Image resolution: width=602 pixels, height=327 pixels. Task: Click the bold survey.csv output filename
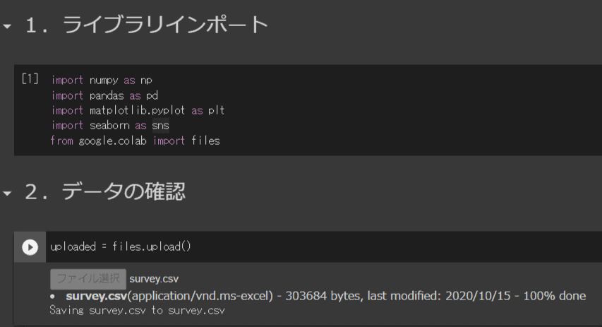point(97,295)
